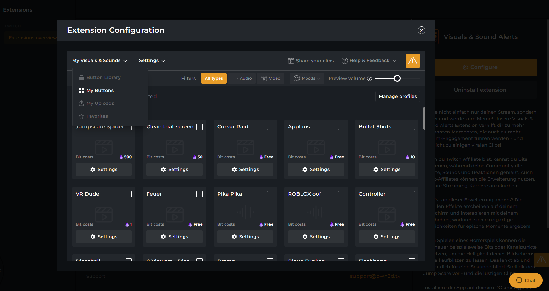Click the bits gem icon showing 50
This screenshot has width=549, height=291.
[195, 157]
